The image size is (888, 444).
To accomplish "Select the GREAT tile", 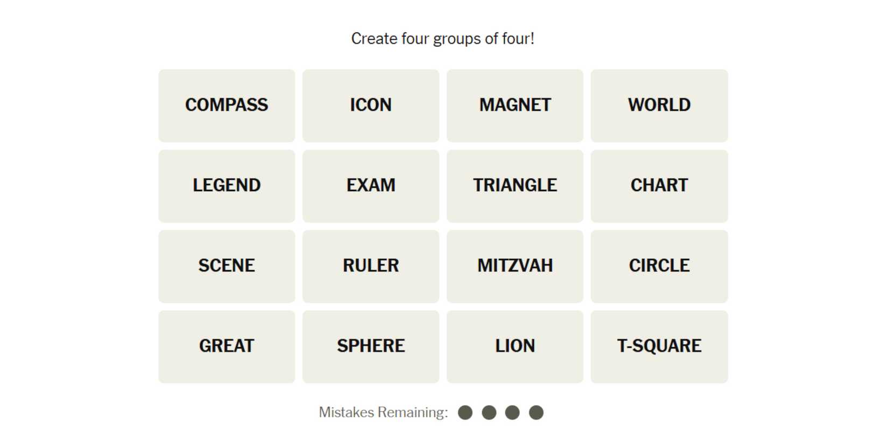I will point(227,346).
